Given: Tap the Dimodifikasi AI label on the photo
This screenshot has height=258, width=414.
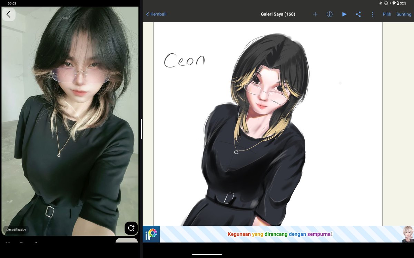Looking at the screenshot, I should click(16, 229).
